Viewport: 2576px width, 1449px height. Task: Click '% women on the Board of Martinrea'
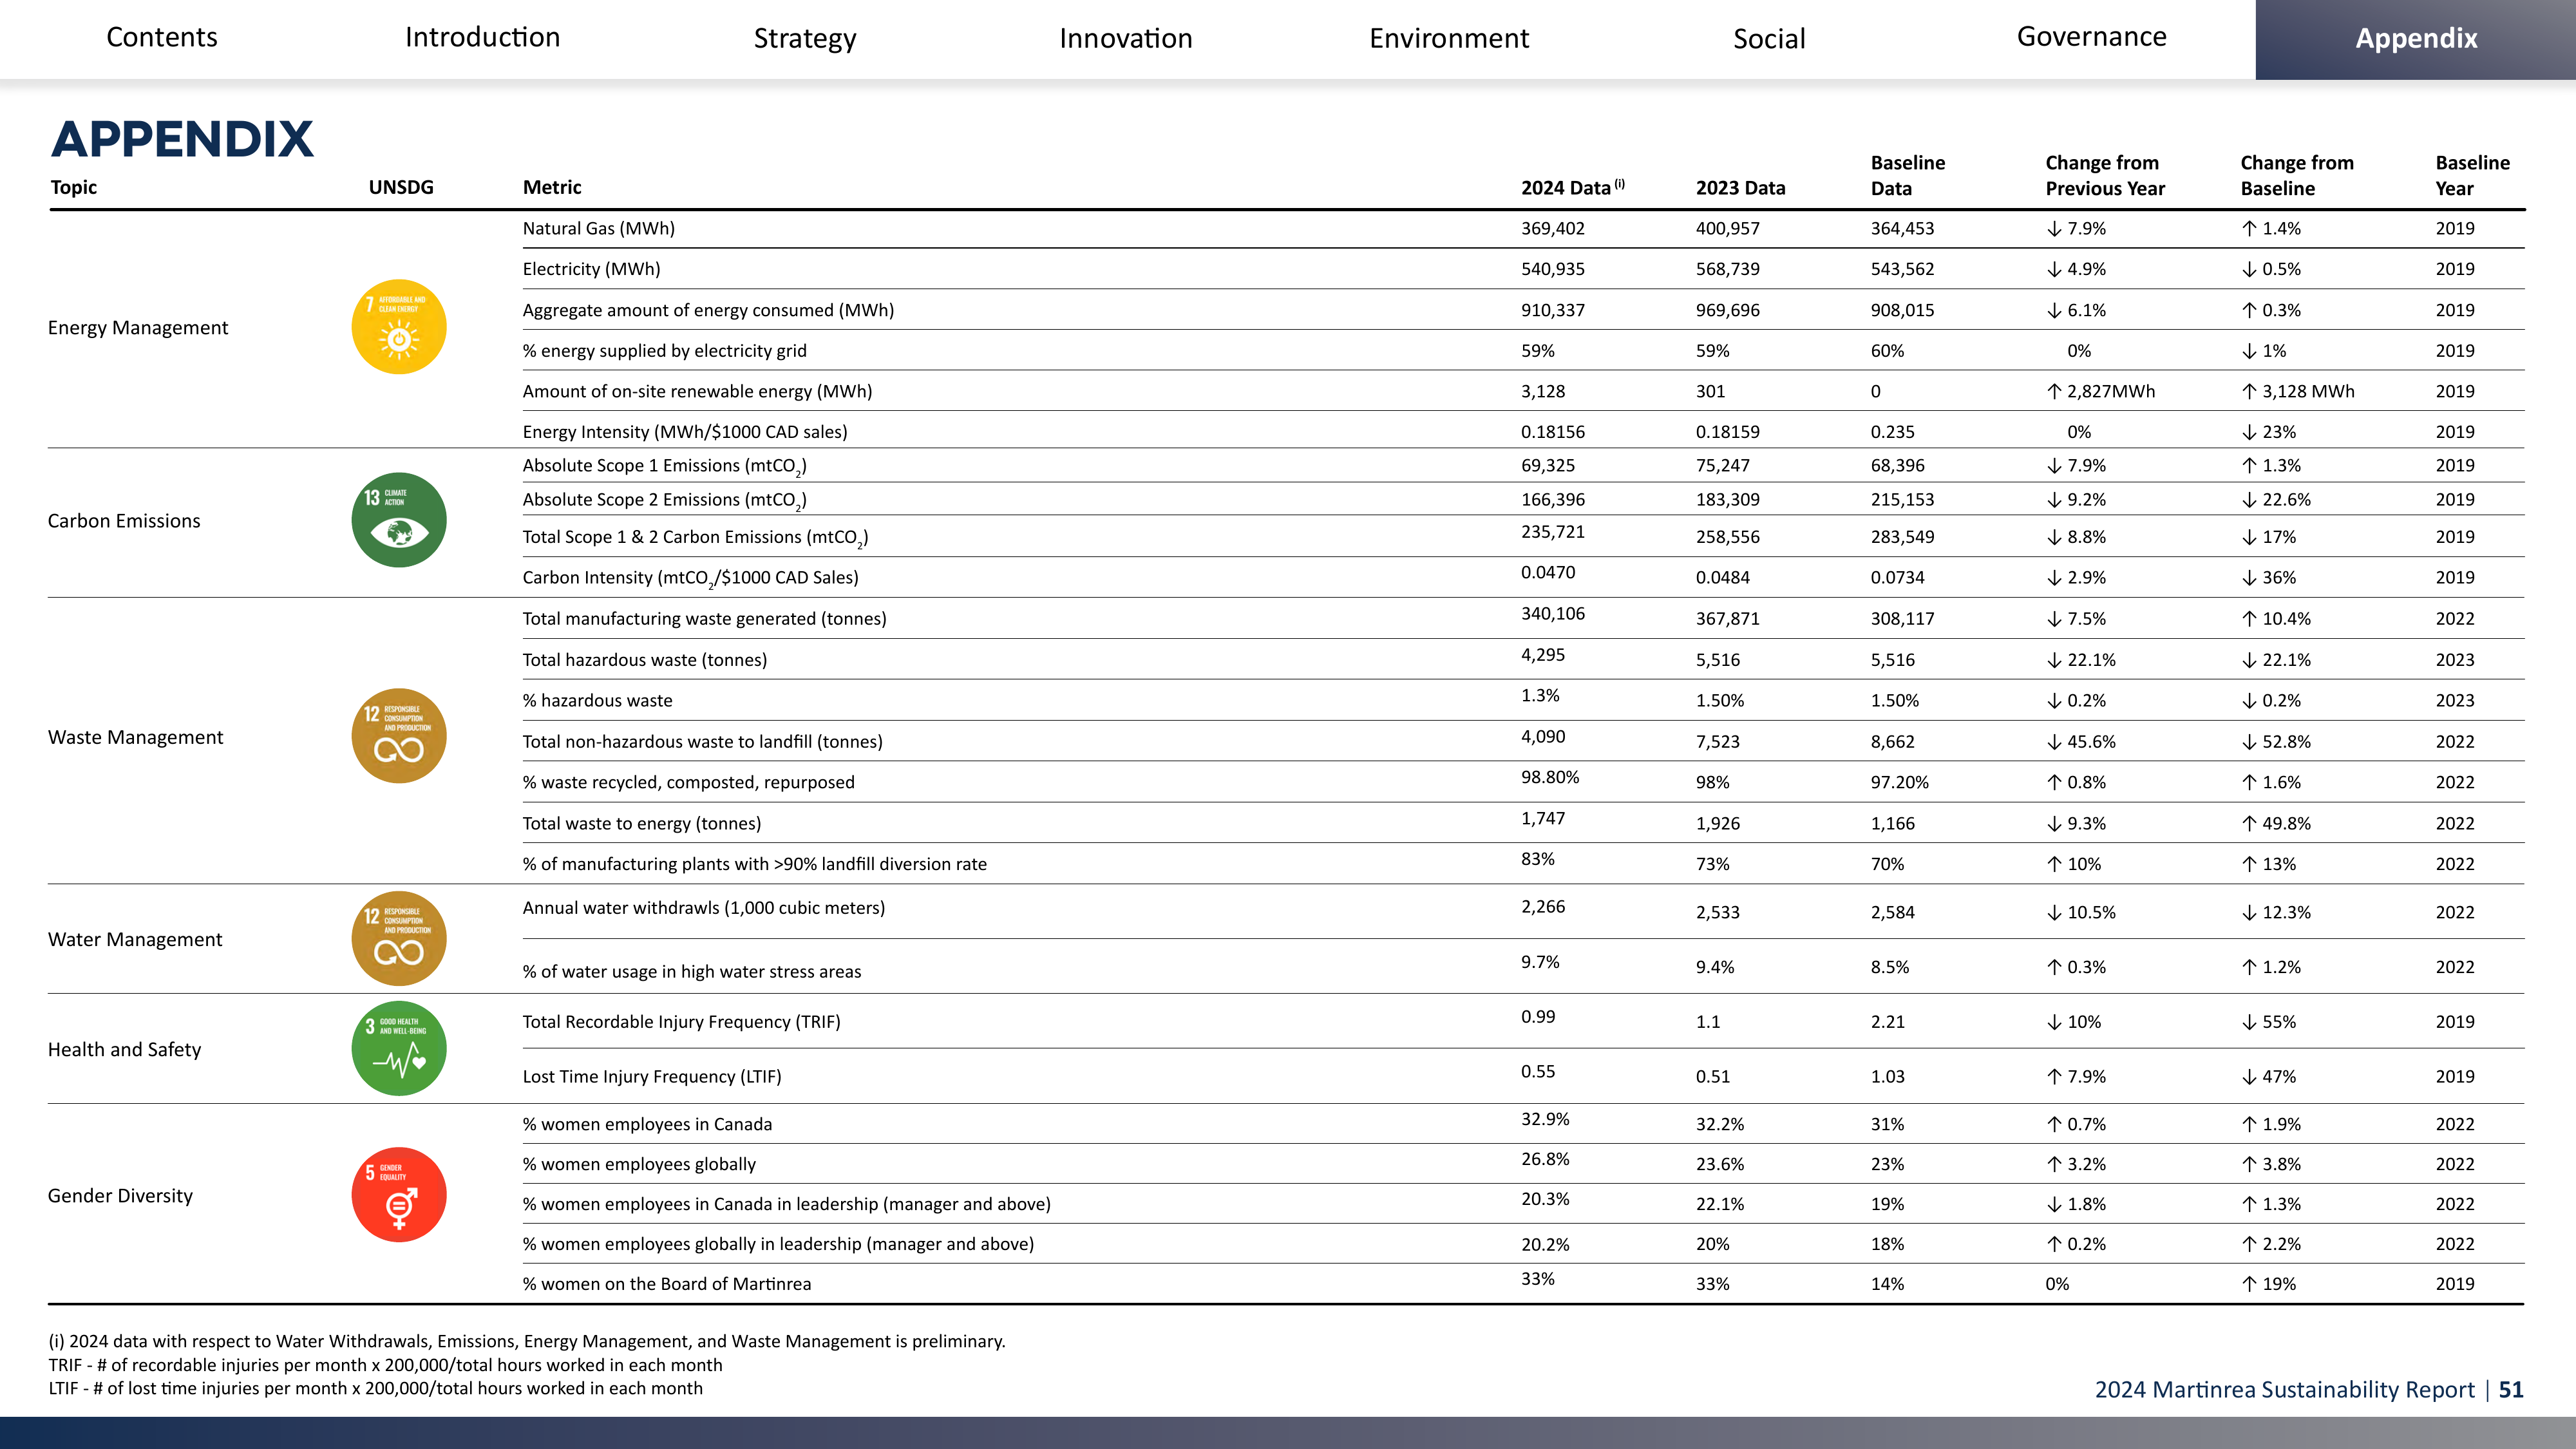point(667,1284)
